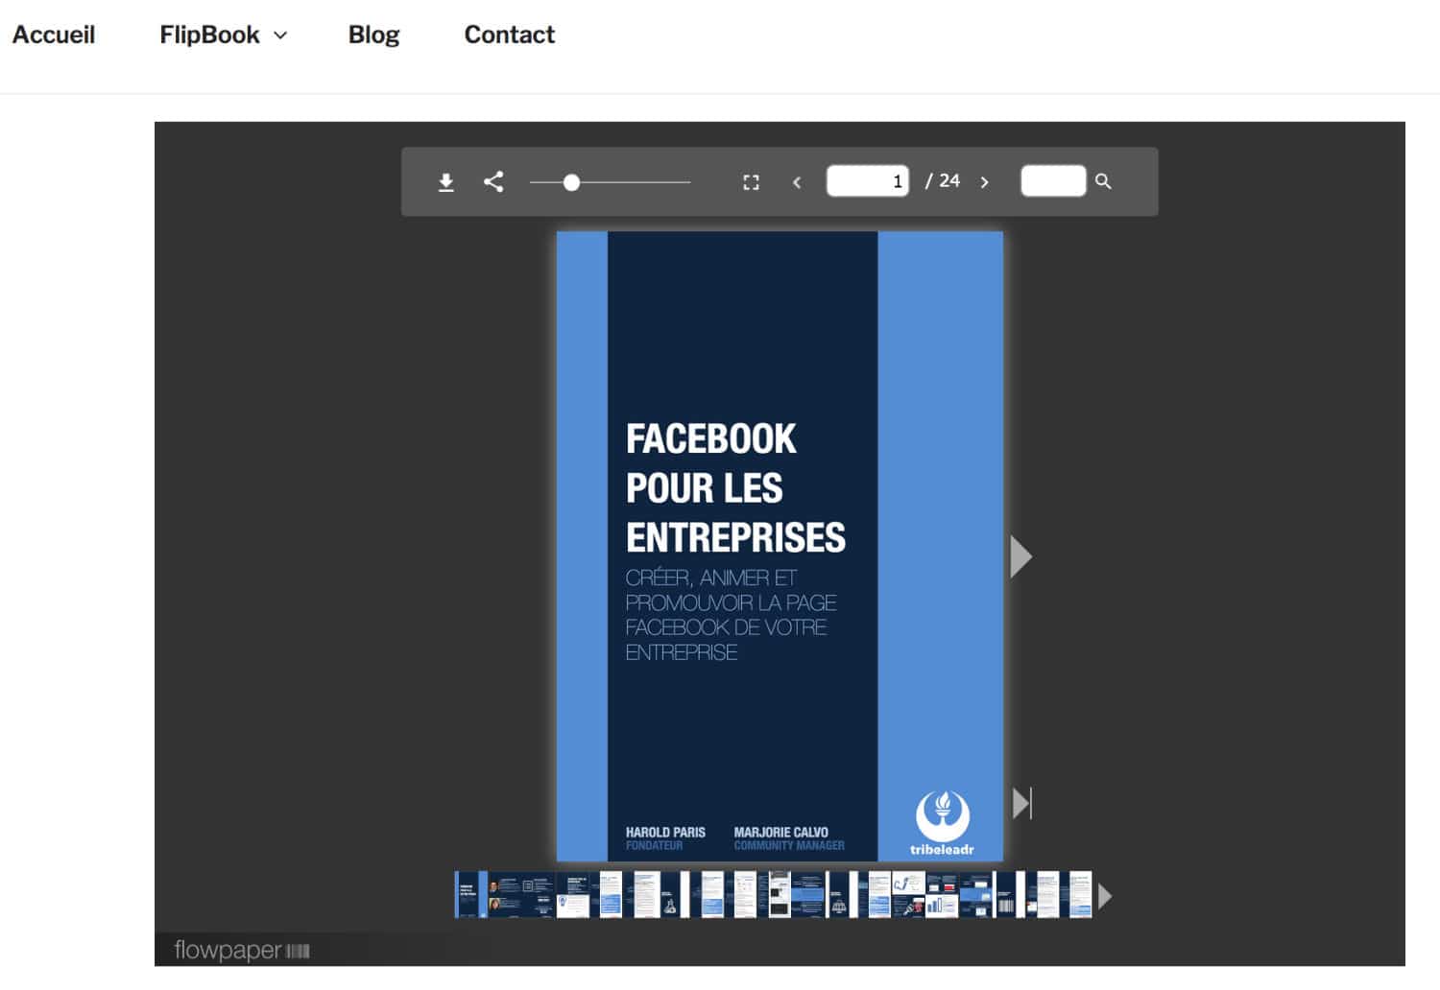This screenshot has width=1440, height=990.
Task: Click the search magnifier icon
Action: (x=1103, y=181)
